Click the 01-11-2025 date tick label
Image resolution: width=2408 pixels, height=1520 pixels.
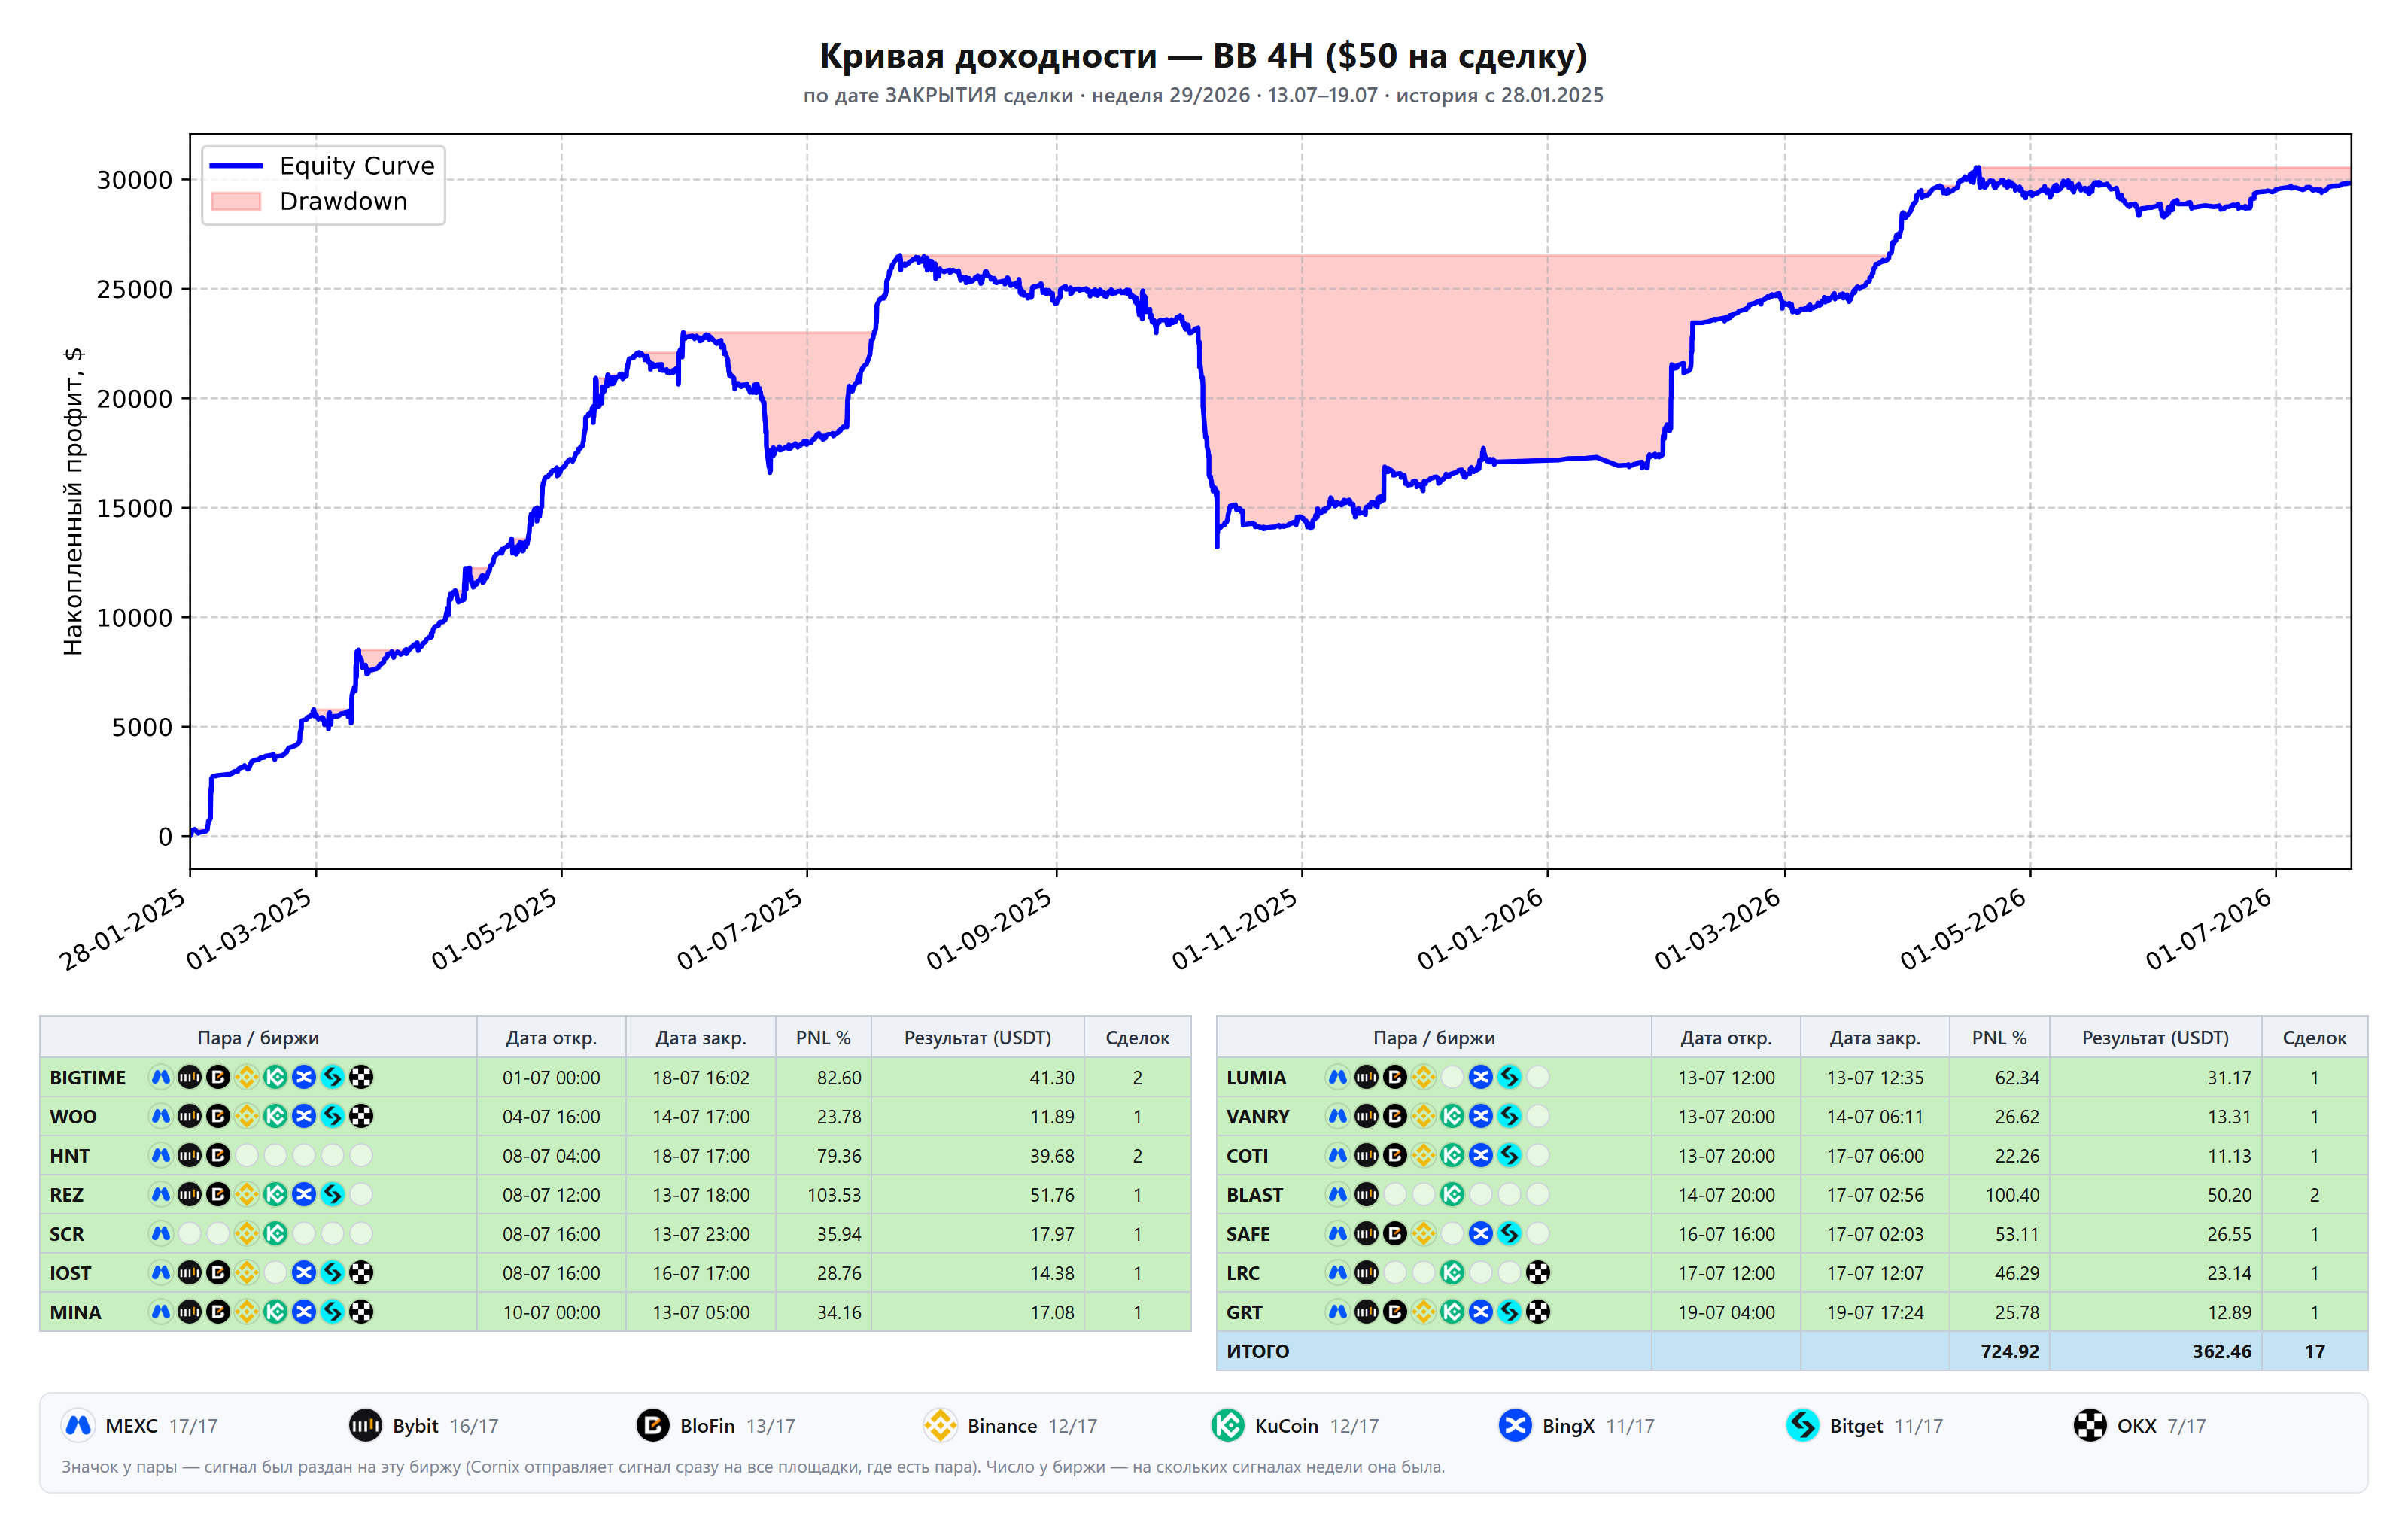click(1236, 929)
